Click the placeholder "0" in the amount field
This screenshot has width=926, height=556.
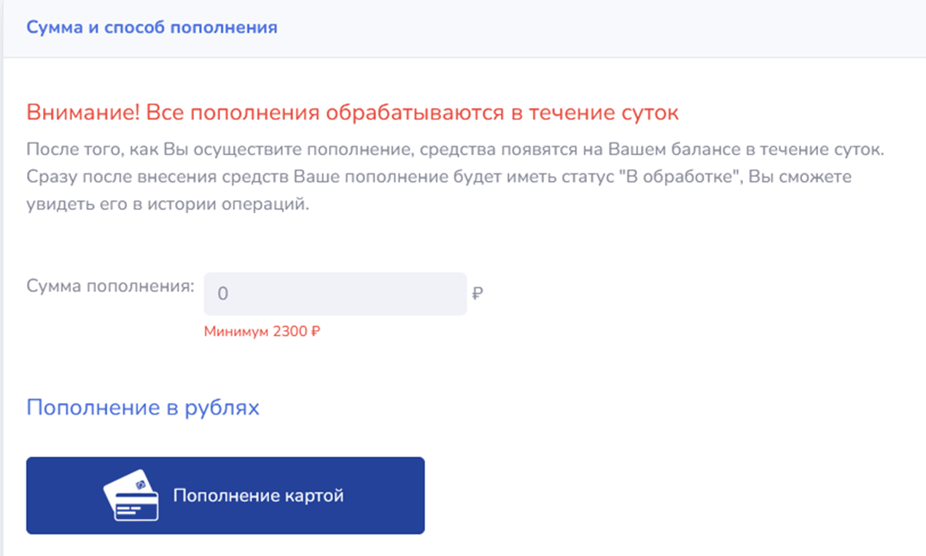point(223,294)
